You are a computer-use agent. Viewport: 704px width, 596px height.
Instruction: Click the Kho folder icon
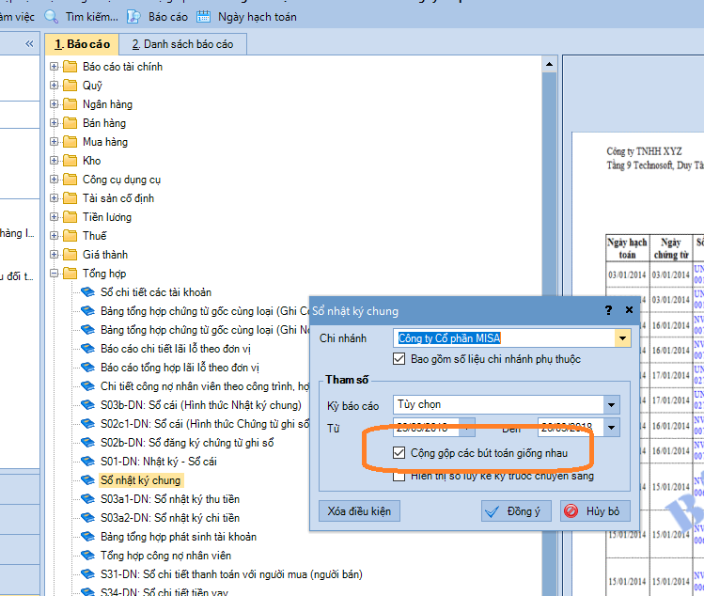70,161
